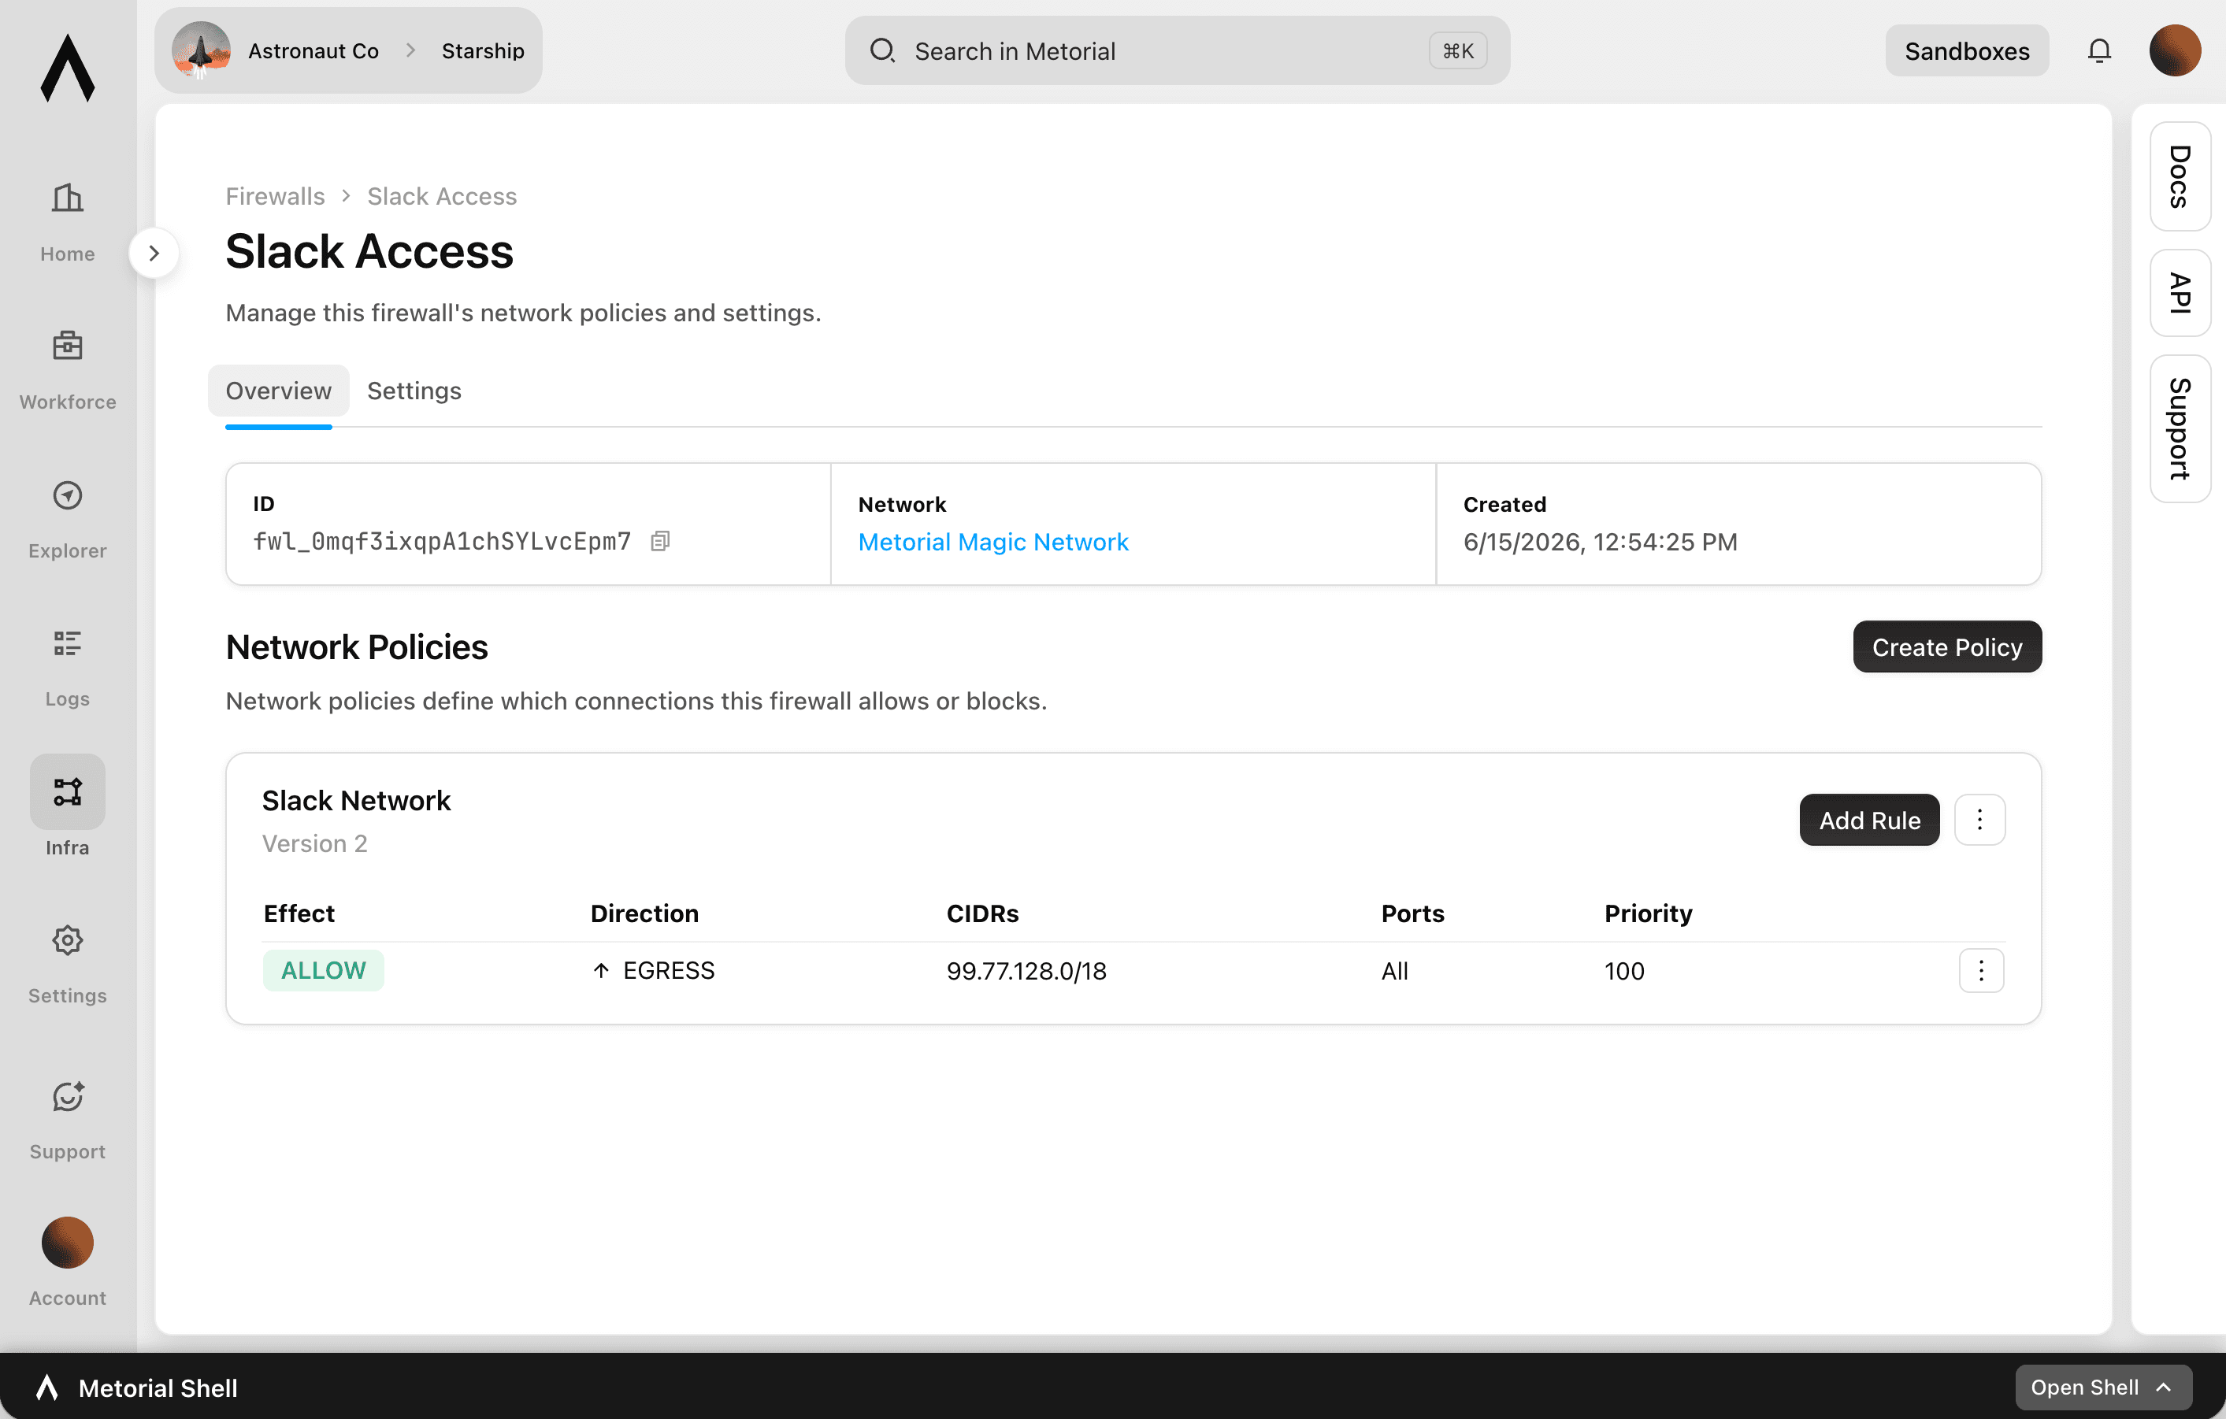Open the Account avatar in sidebar
2226x1419 pixels.
point(68,1243)
